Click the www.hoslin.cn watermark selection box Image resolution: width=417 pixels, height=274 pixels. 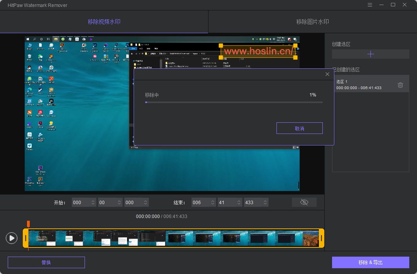tap(258, 51)
